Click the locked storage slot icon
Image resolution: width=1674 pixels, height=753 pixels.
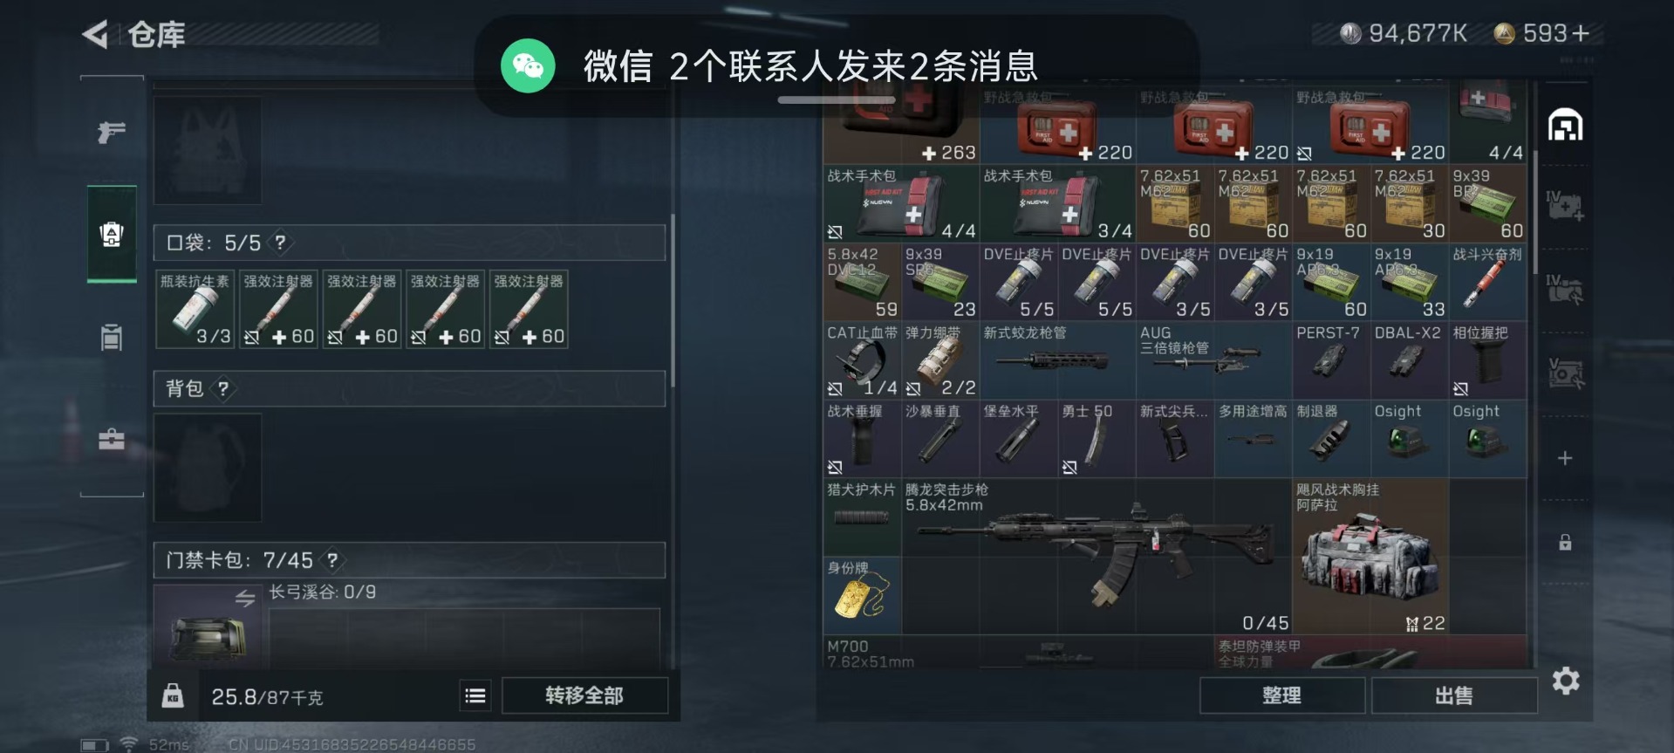point(1565,543)
